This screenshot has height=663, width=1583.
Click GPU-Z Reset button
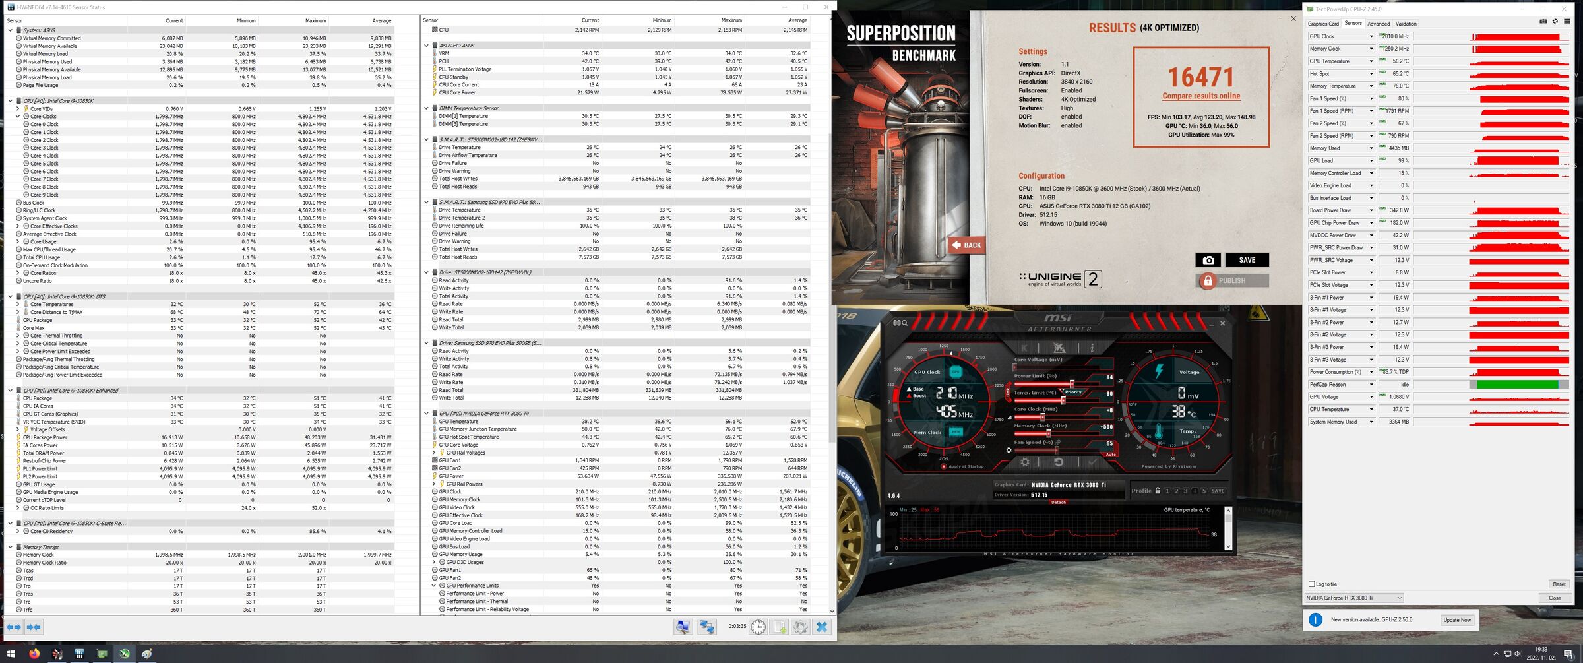pyautogui.click(x=1559, y=584)
